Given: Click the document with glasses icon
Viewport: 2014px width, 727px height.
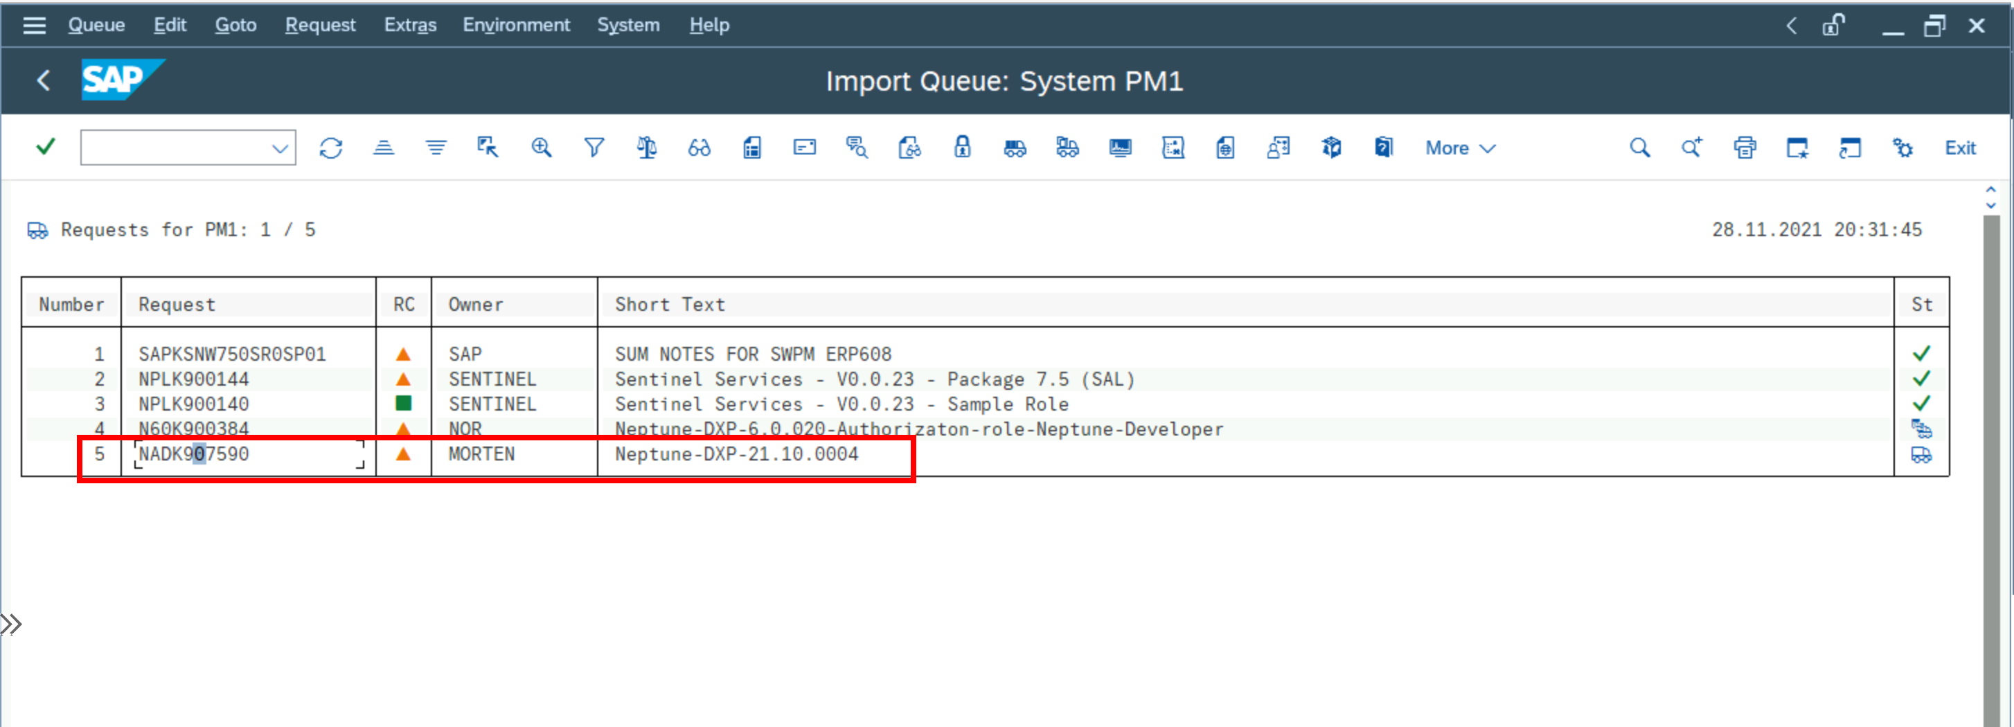Looking at the screenshot, I should (x=909, y=147).
